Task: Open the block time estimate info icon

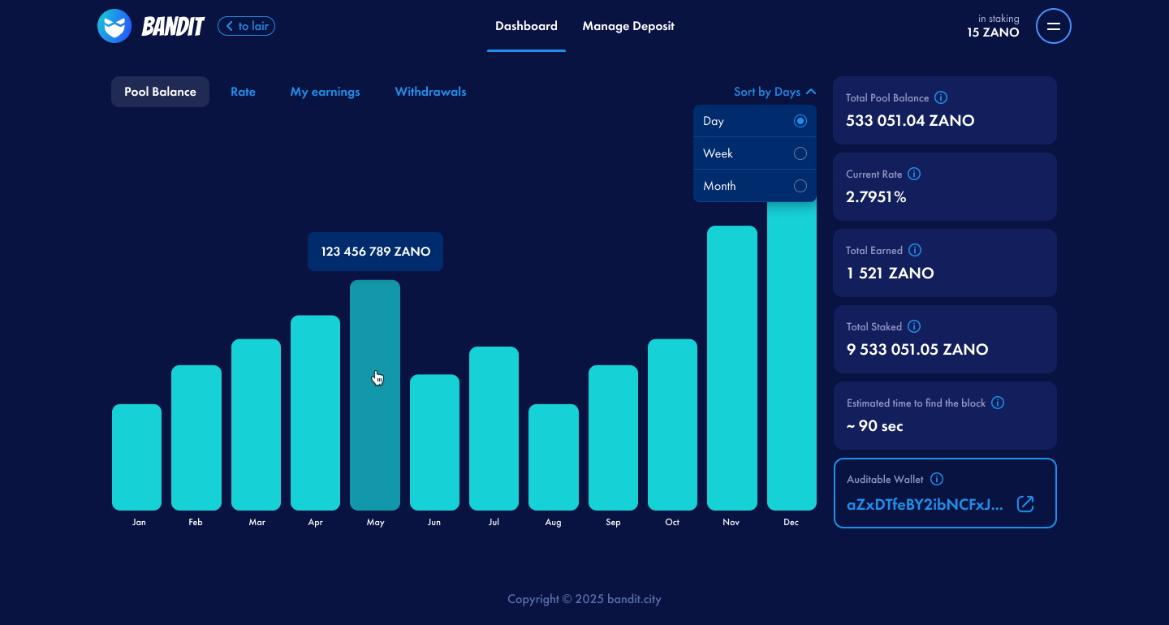Action: coord(998,403)
